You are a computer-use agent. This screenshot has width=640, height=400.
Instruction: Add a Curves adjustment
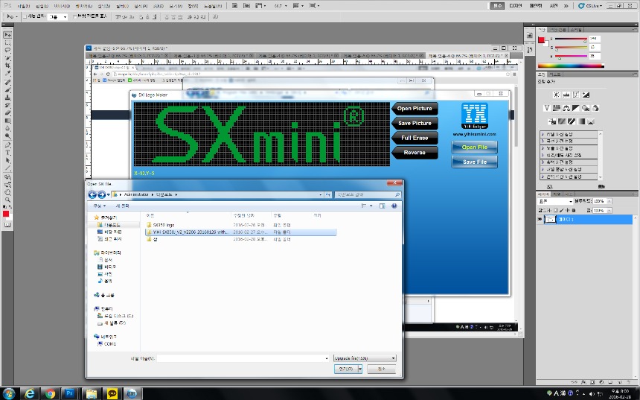pyautogui.click(x=575, y=95)
